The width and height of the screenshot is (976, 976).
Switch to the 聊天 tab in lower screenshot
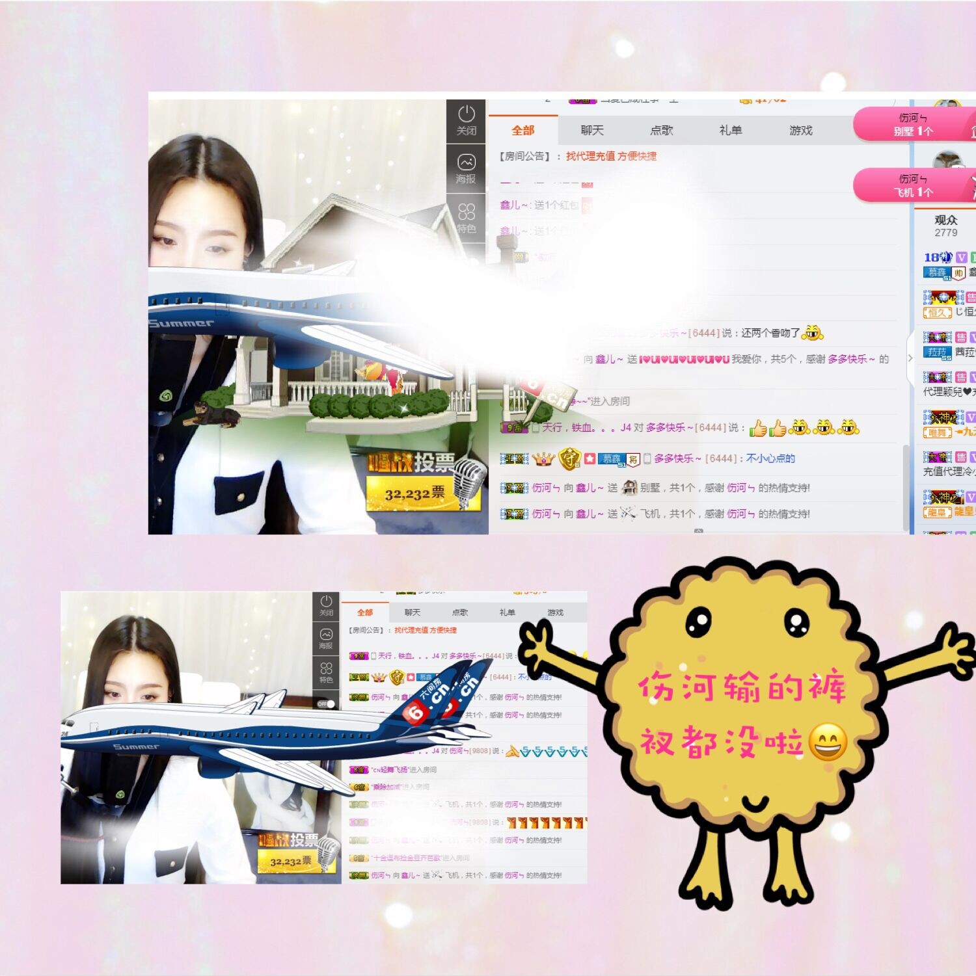click(413, 613)
